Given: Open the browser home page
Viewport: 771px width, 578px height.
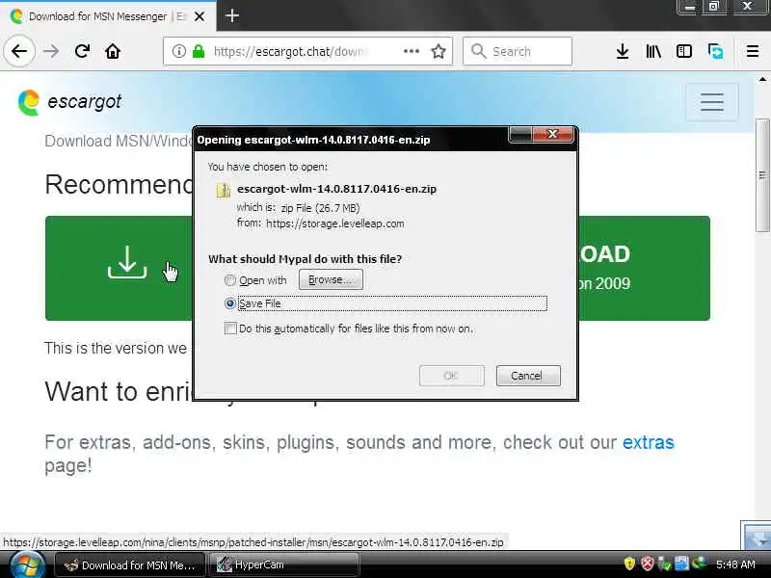Looking at the screenshot, I should pyautogui.click(x=113, y=51).
